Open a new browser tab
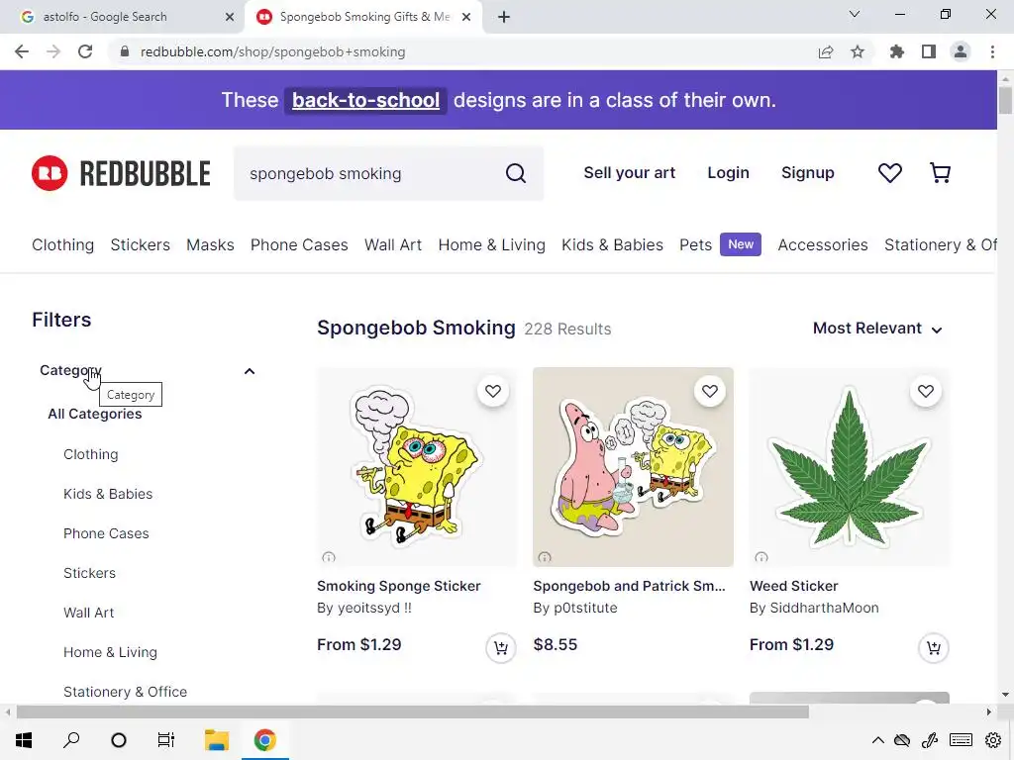 [x=504, y=17]
